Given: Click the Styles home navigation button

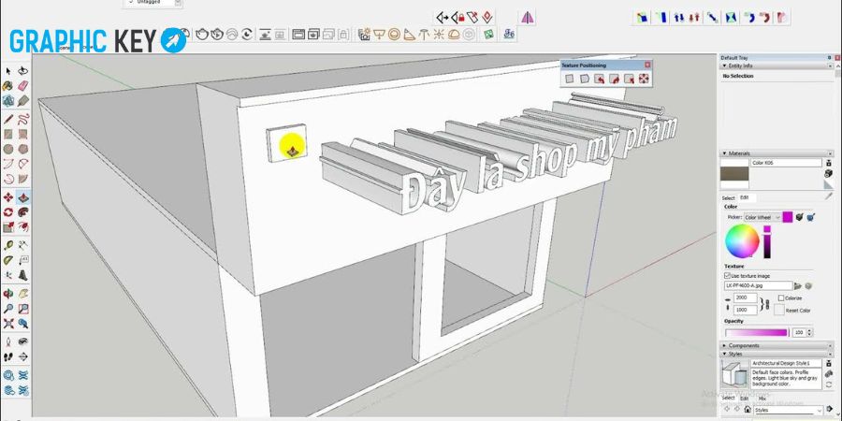Looking at the screenshot, I should click(748, 409).
